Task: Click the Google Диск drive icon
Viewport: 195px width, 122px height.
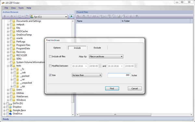Action: pyautogui.click(x=11, y=110)
